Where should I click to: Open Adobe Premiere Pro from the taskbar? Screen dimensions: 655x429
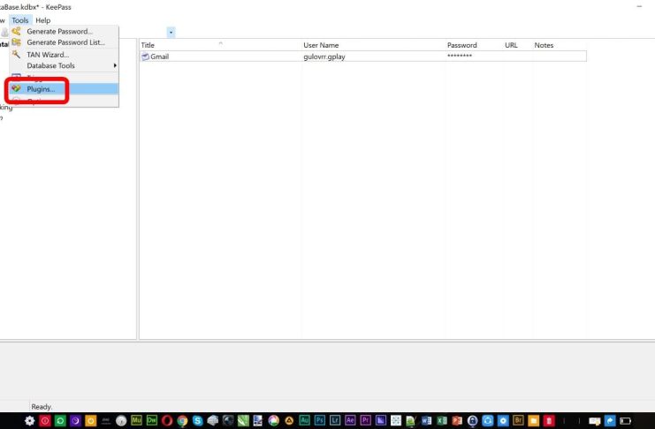tap(366, 420)
